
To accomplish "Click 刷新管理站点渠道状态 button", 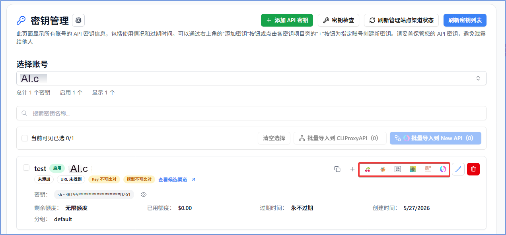I will 401,20.
